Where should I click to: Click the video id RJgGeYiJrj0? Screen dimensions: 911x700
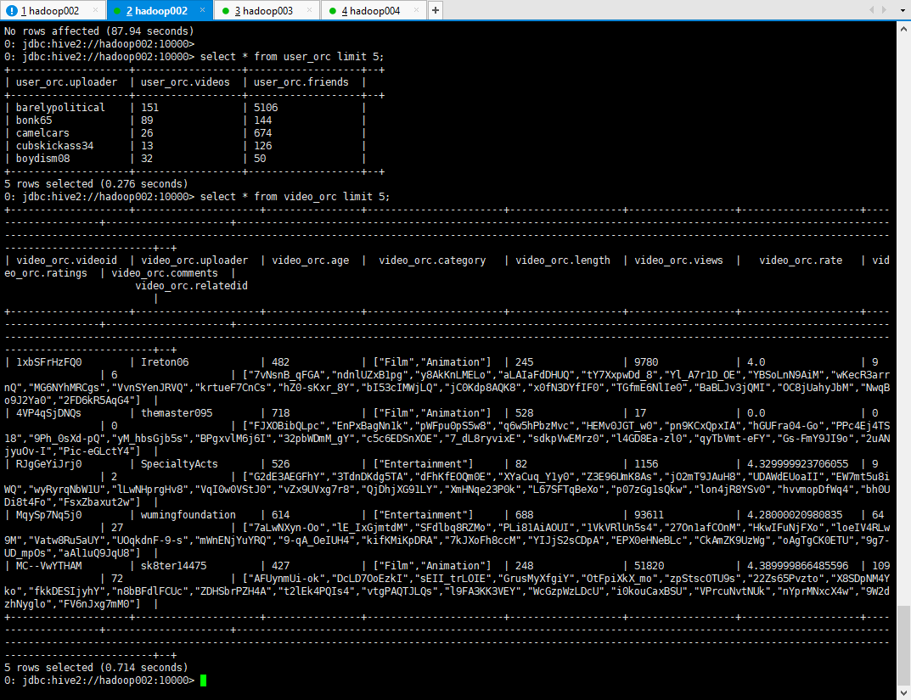(48, 464)
